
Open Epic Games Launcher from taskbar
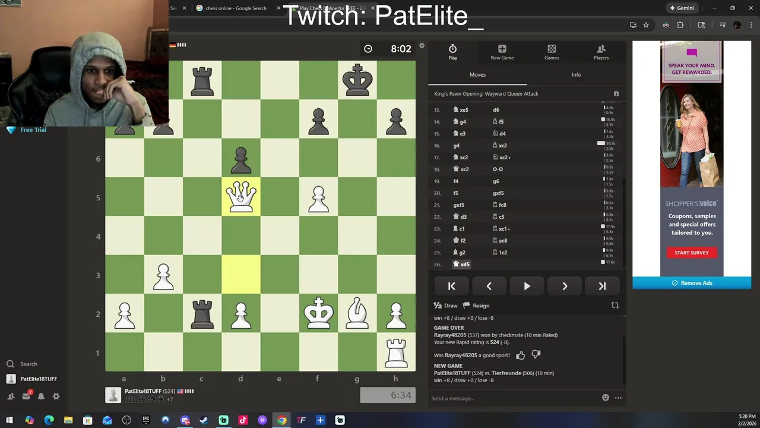(146, 420)
